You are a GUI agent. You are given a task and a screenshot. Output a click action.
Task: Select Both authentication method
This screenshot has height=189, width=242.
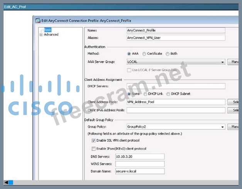(167, 54)
